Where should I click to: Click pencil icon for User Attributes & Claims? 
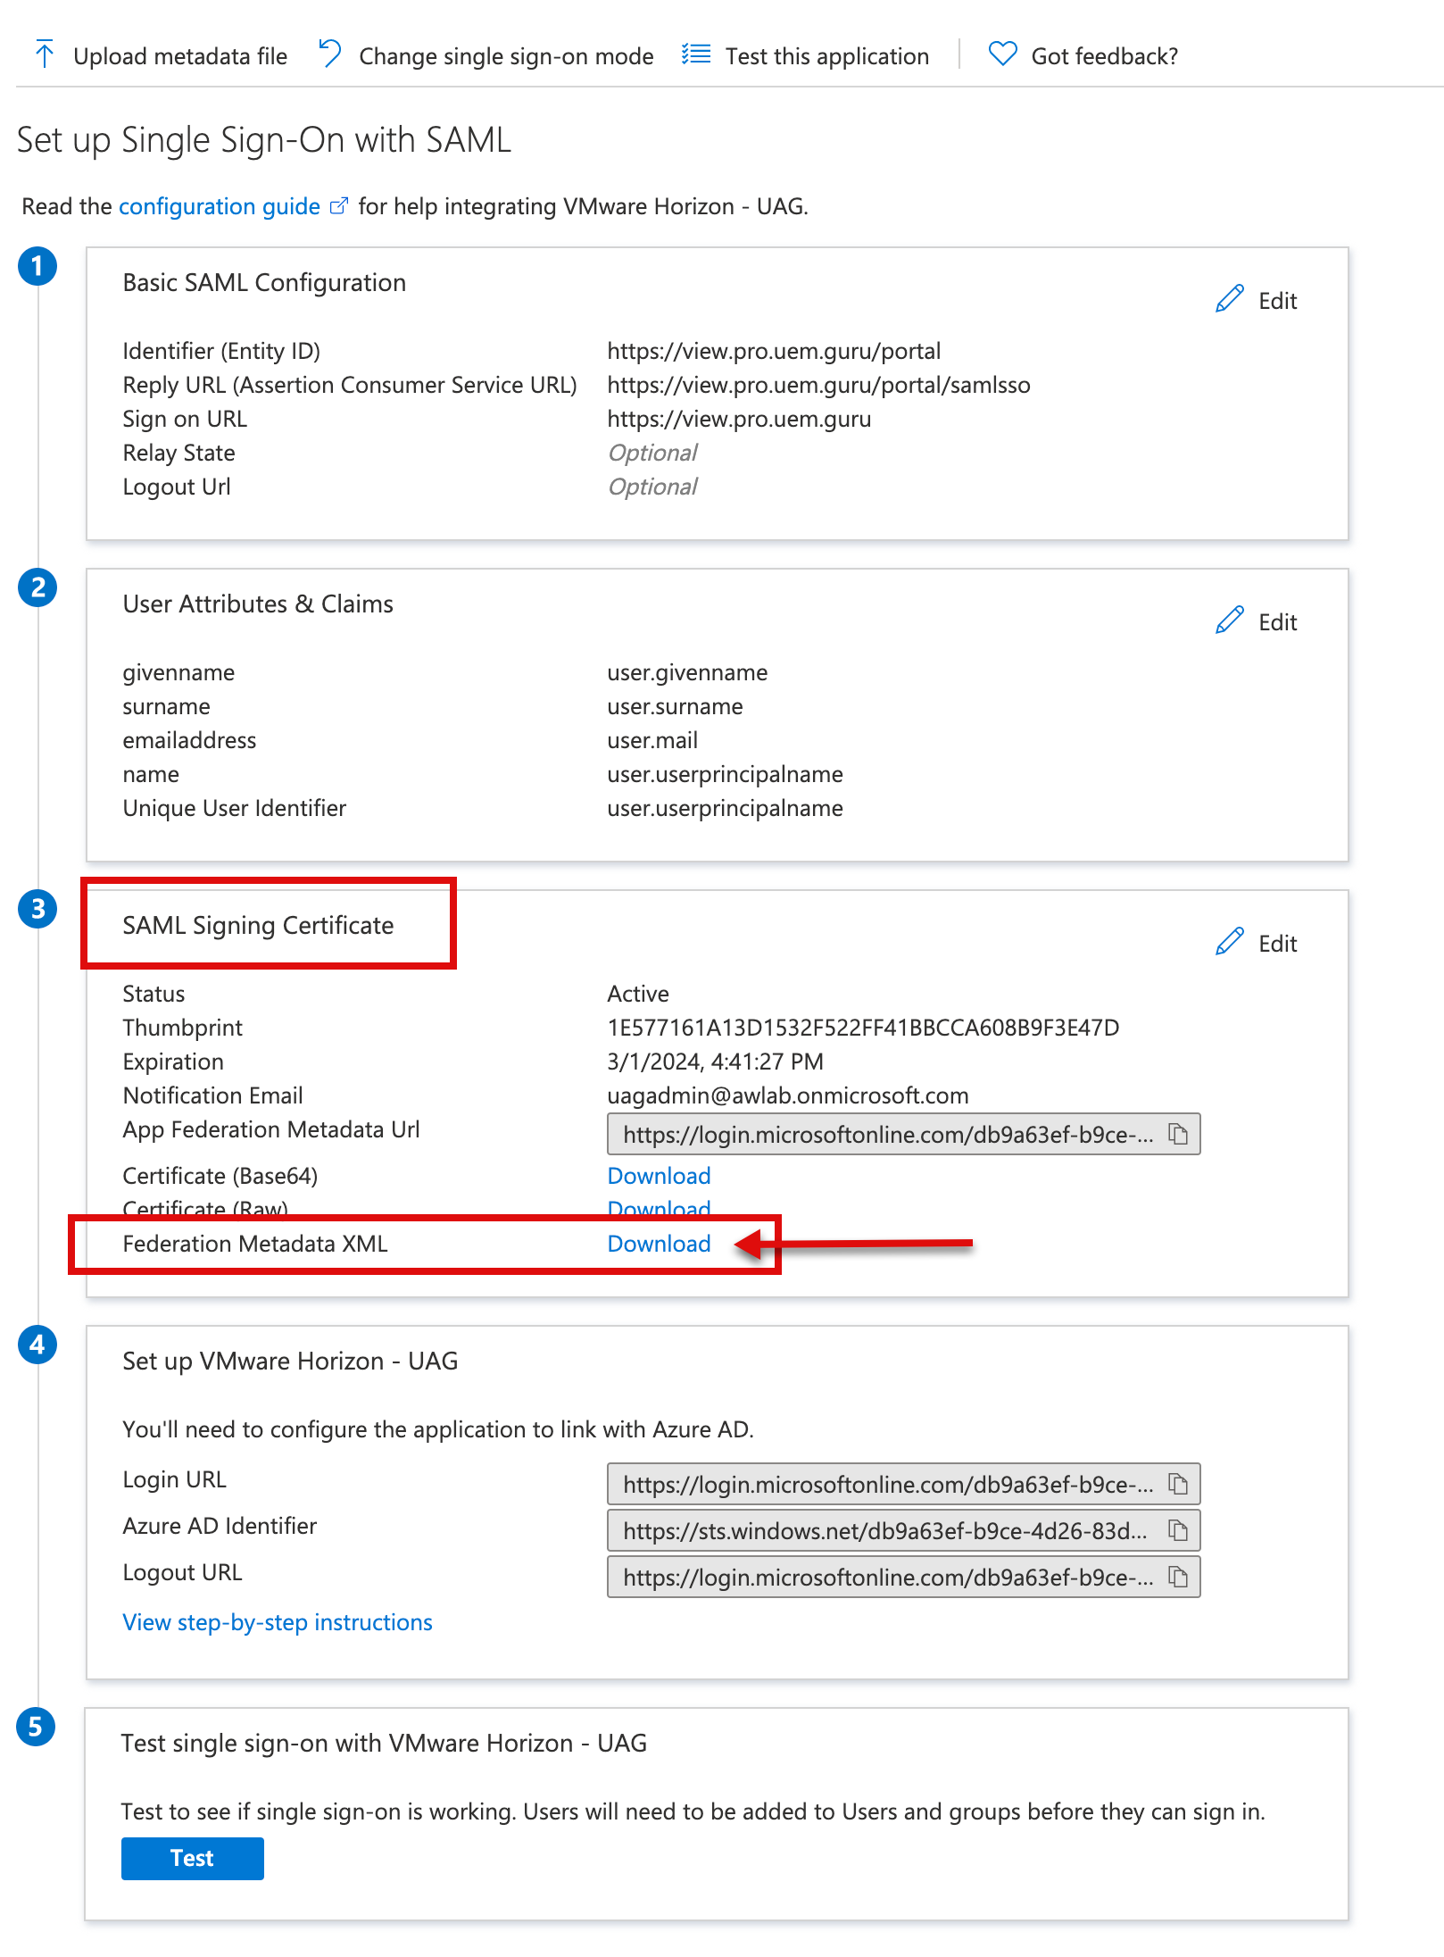(x=1230, y=621)
